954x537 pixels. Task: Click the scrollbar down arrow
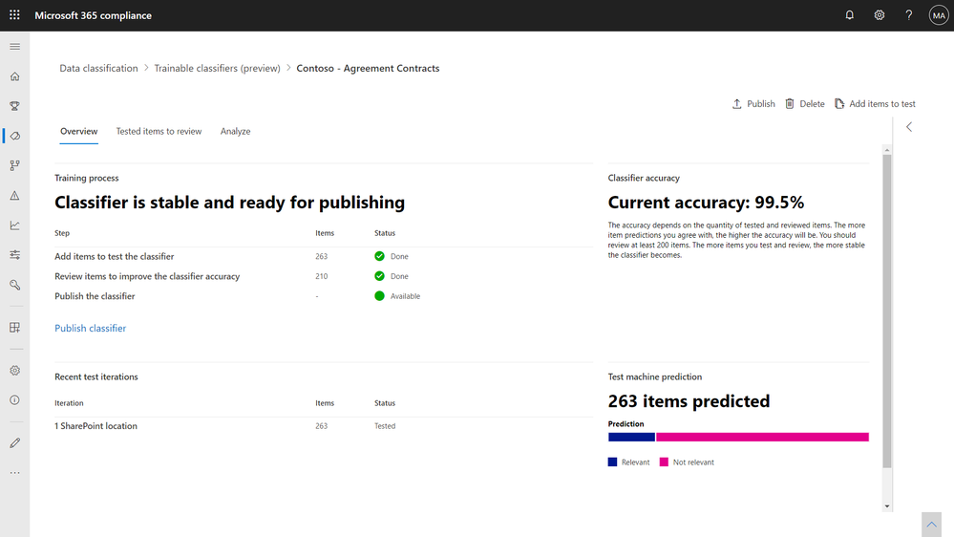(x=887, y=506)
